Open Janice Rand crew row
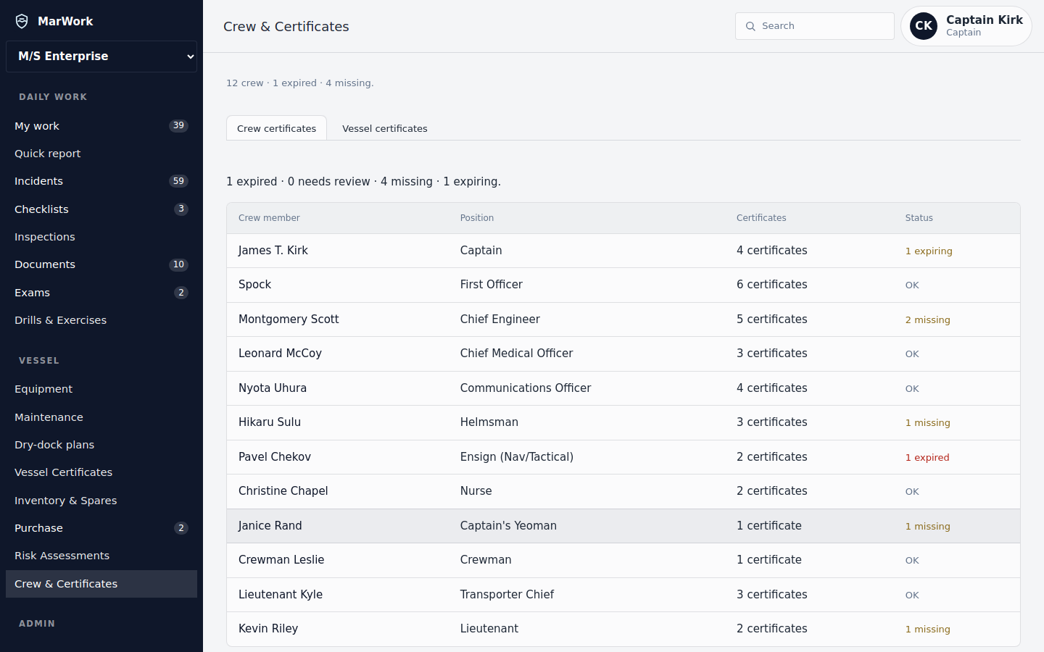This screenshot has height=652, width=1044. coord(623,526)
